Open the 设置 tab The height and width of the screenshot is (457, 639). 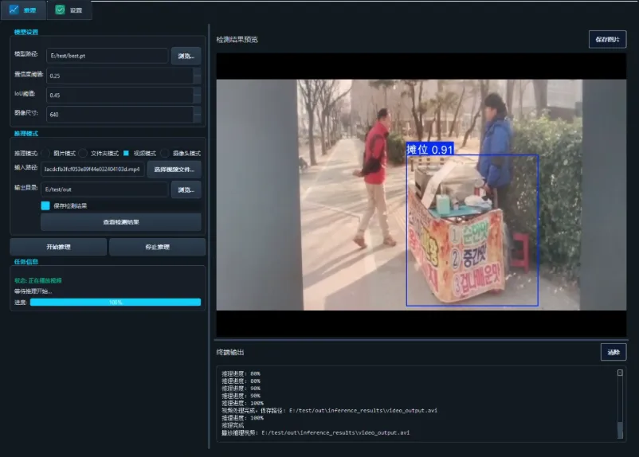[69, 10]
